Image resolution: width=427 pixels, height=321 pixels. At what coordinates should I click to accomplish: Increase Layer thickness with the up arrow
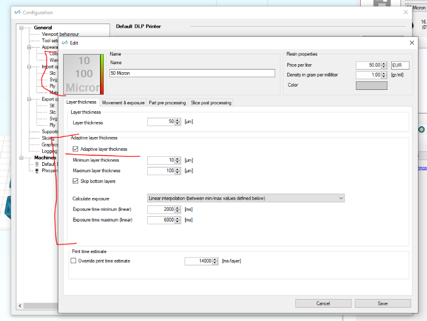tap(178, 120)
